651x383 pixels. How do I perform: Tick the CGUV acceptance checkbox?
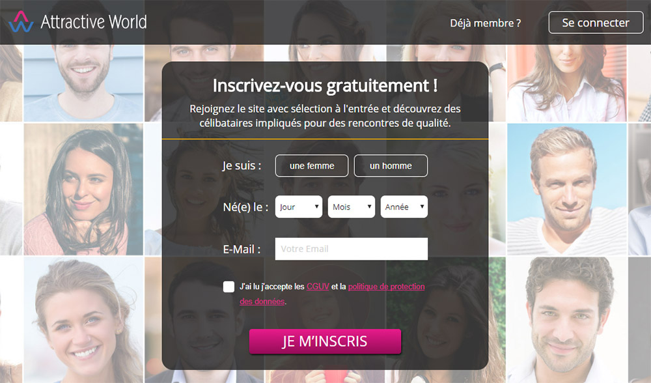pos(229,287)
